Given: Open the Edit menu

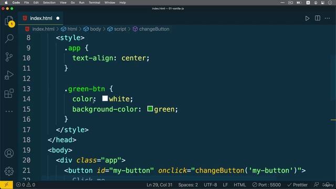Looking at the screenshot, I should (x=36, y=3).
